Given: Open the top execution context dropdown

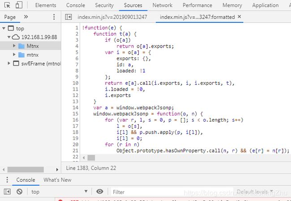Looking at the screenshot, I should [59, 192].
